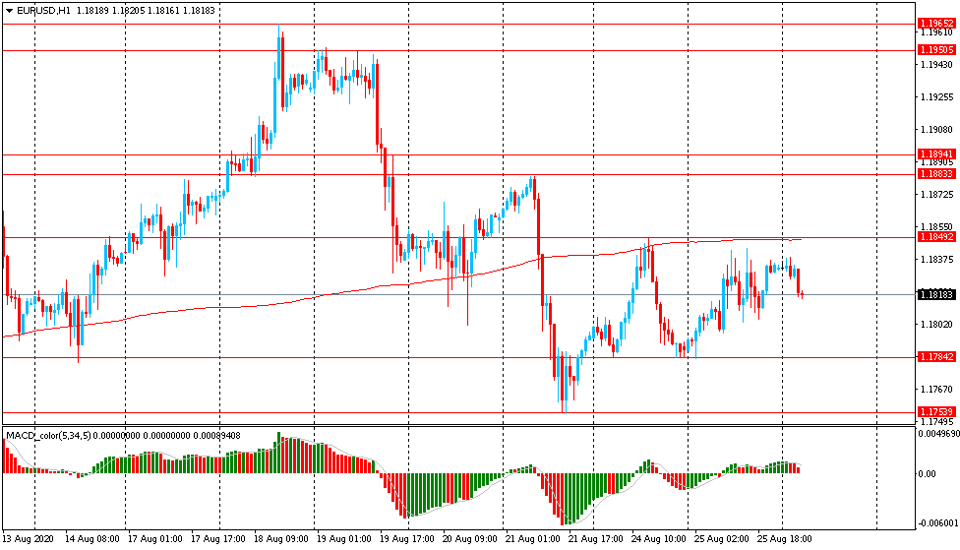960x550 pixels.
Task: Click the 0.00 value on MACD scale
Action: tap(929, 473)
